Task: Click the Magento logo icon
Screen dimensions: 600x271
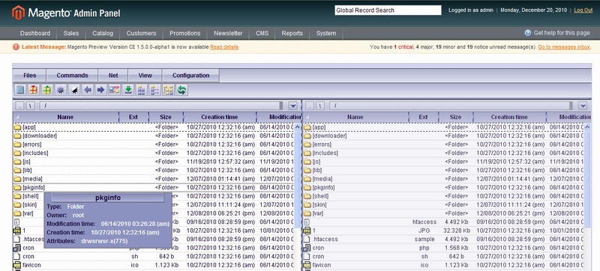Action: pos(18,13)
